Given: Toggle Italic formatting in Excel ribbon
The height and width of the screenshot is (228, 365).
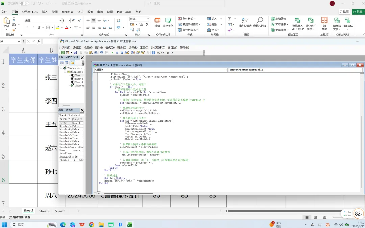Looking at the screenshot, I should click(33, 27).
